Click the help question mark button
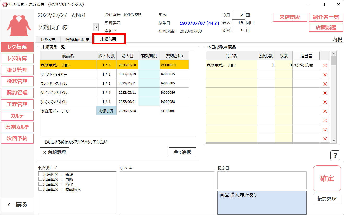344x215 pixels. [335, 155]
